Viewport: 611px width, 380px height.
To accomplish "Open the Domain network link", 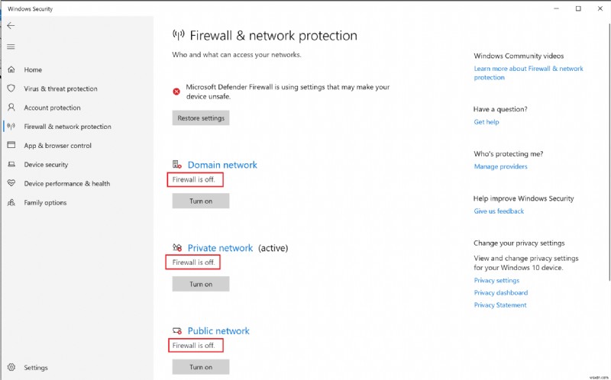I will pos(222,165).
